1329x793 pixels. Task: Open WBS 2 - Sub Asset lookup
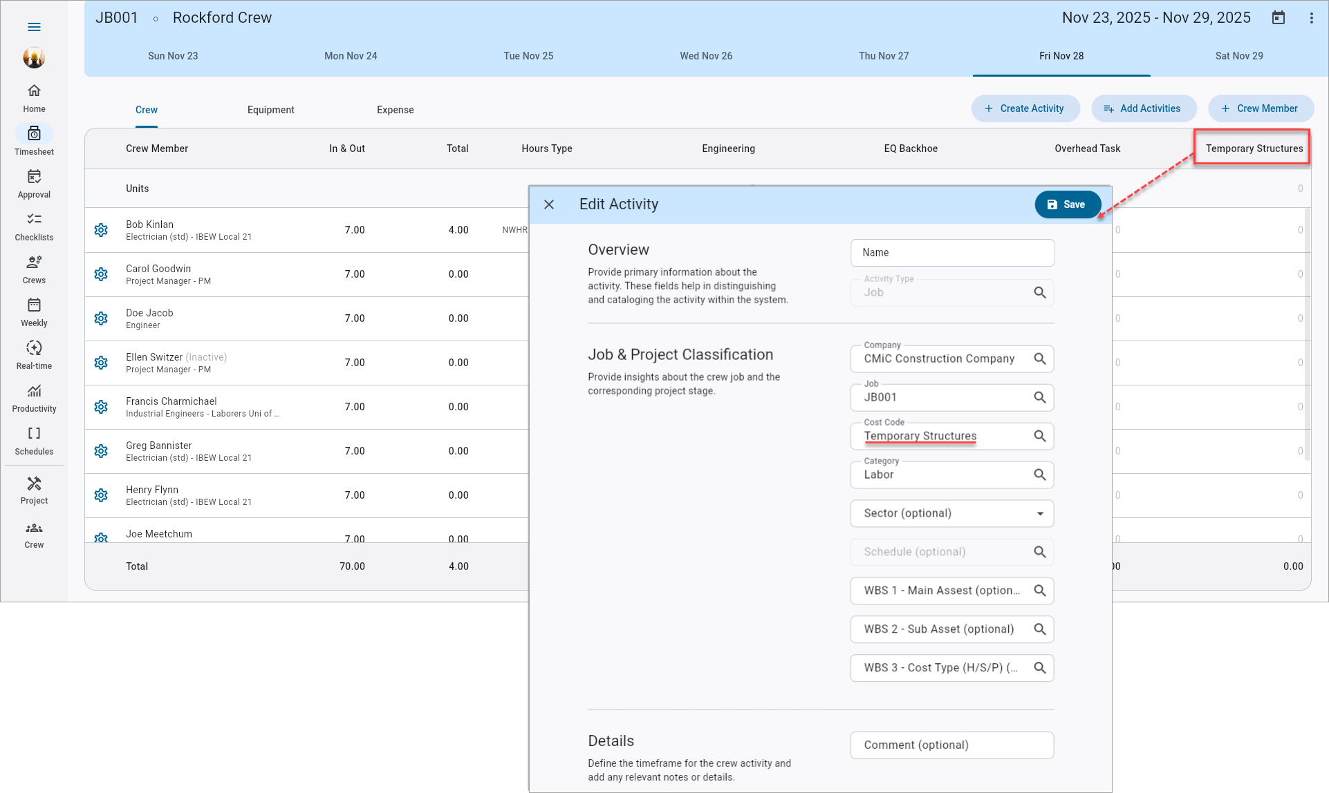[x=1039, y=629]
